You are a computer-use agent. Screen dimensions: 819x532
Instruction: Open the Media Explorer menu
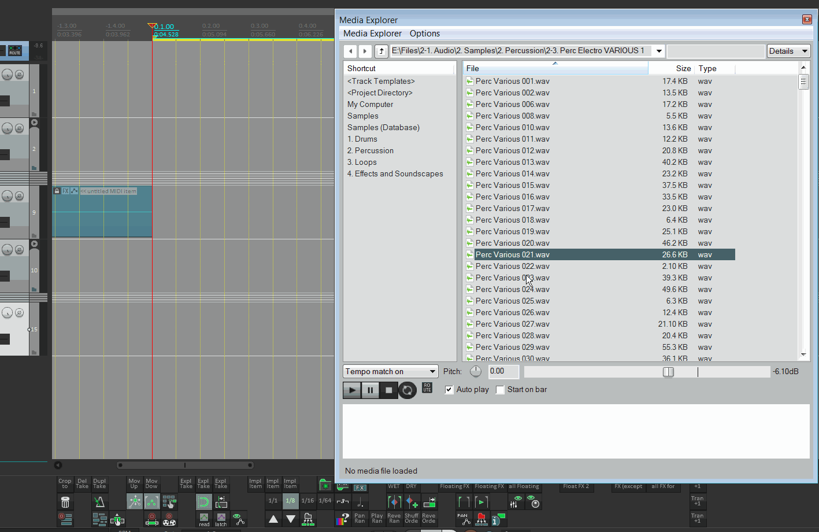pyautogui.click(x=372, y=34)
